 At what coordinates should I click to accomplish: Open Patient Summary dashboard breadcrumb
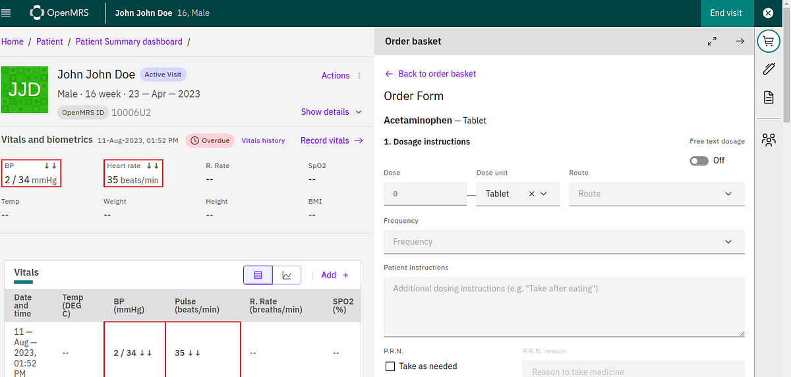coord(129,42)
